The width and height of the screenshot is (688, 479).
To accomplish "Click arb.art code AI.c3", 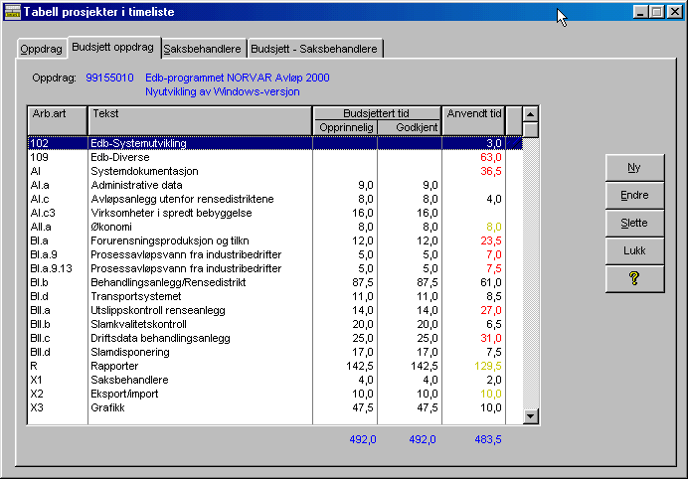I will point(43,214).
